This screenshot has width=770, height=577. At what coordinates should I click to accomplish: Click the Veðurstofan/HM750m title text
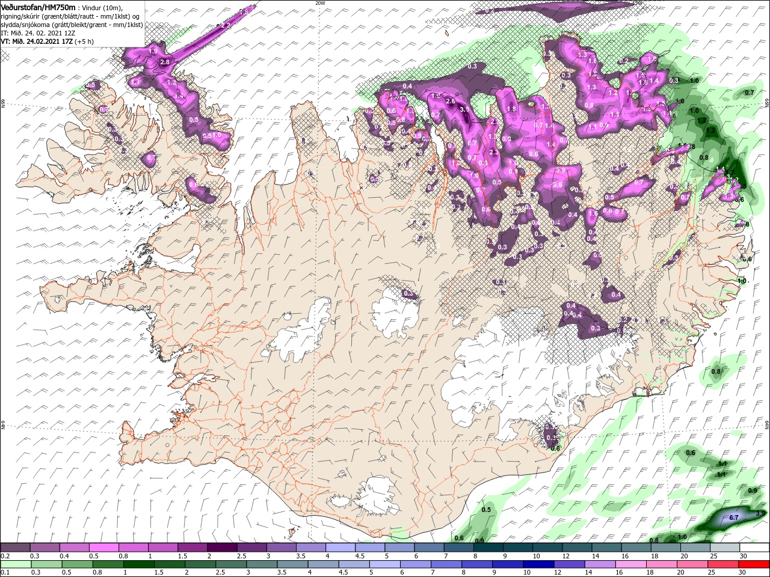[x=38, y=7]
